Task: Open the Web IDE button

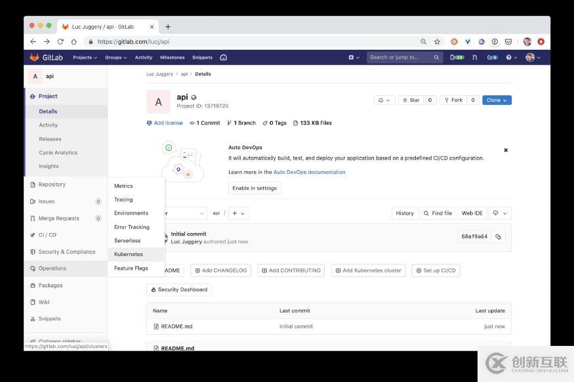Action: point(472,213)
